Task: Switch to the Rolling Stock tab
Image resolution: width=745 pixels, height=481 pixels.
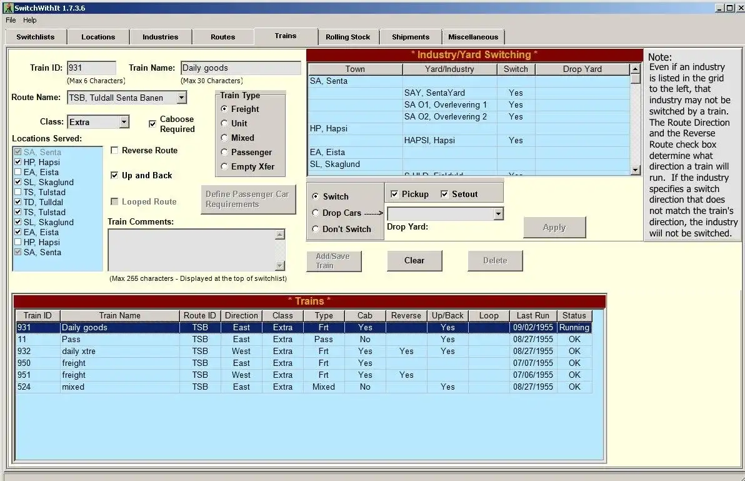Action: tap(348, 36)
